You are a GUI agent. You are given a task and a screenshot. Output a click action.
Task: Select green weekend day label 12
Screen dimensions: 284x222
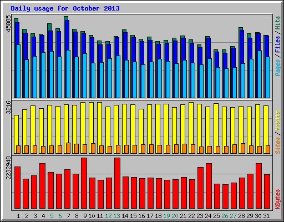pos(108,216)
